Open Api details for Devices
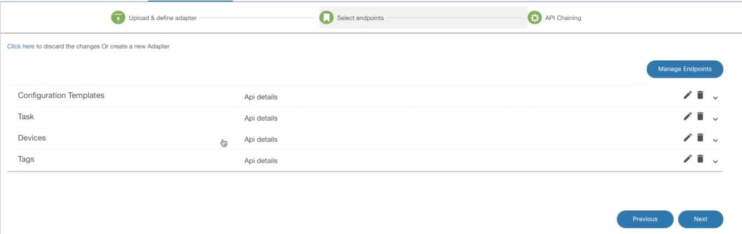Screen dimensions: 742x234 click(x=261, y=139)
